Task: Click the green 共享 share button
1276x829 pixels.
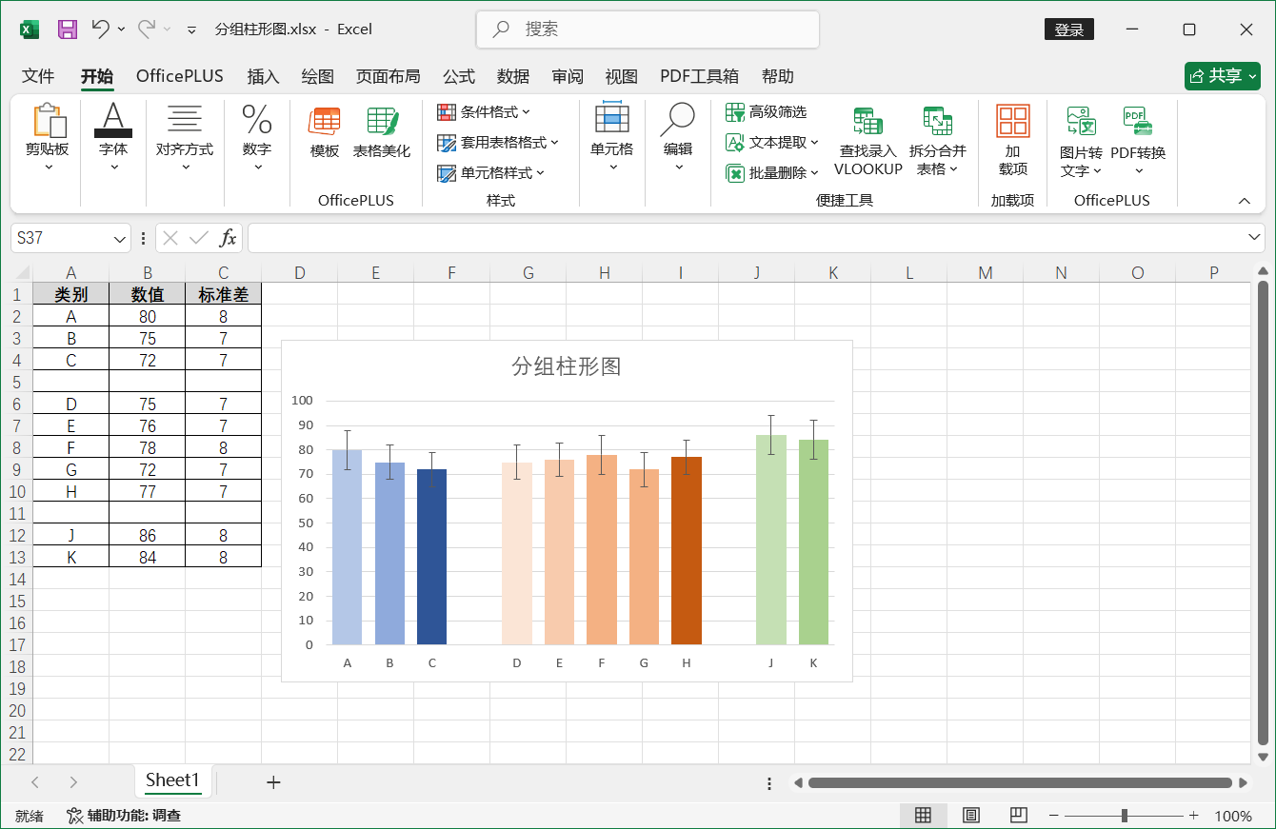Action: pyautogui.click(x=1223, y=76)
